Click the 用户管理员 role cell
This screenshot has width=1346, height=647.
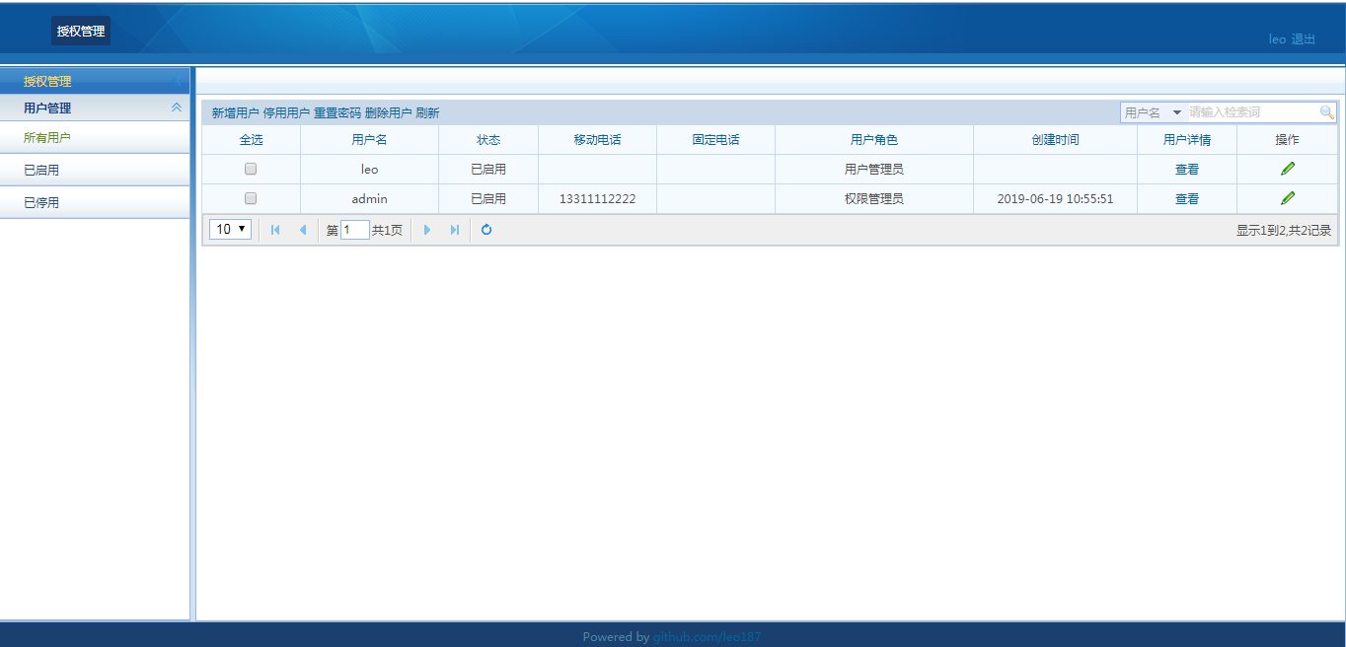coord(874,170)
